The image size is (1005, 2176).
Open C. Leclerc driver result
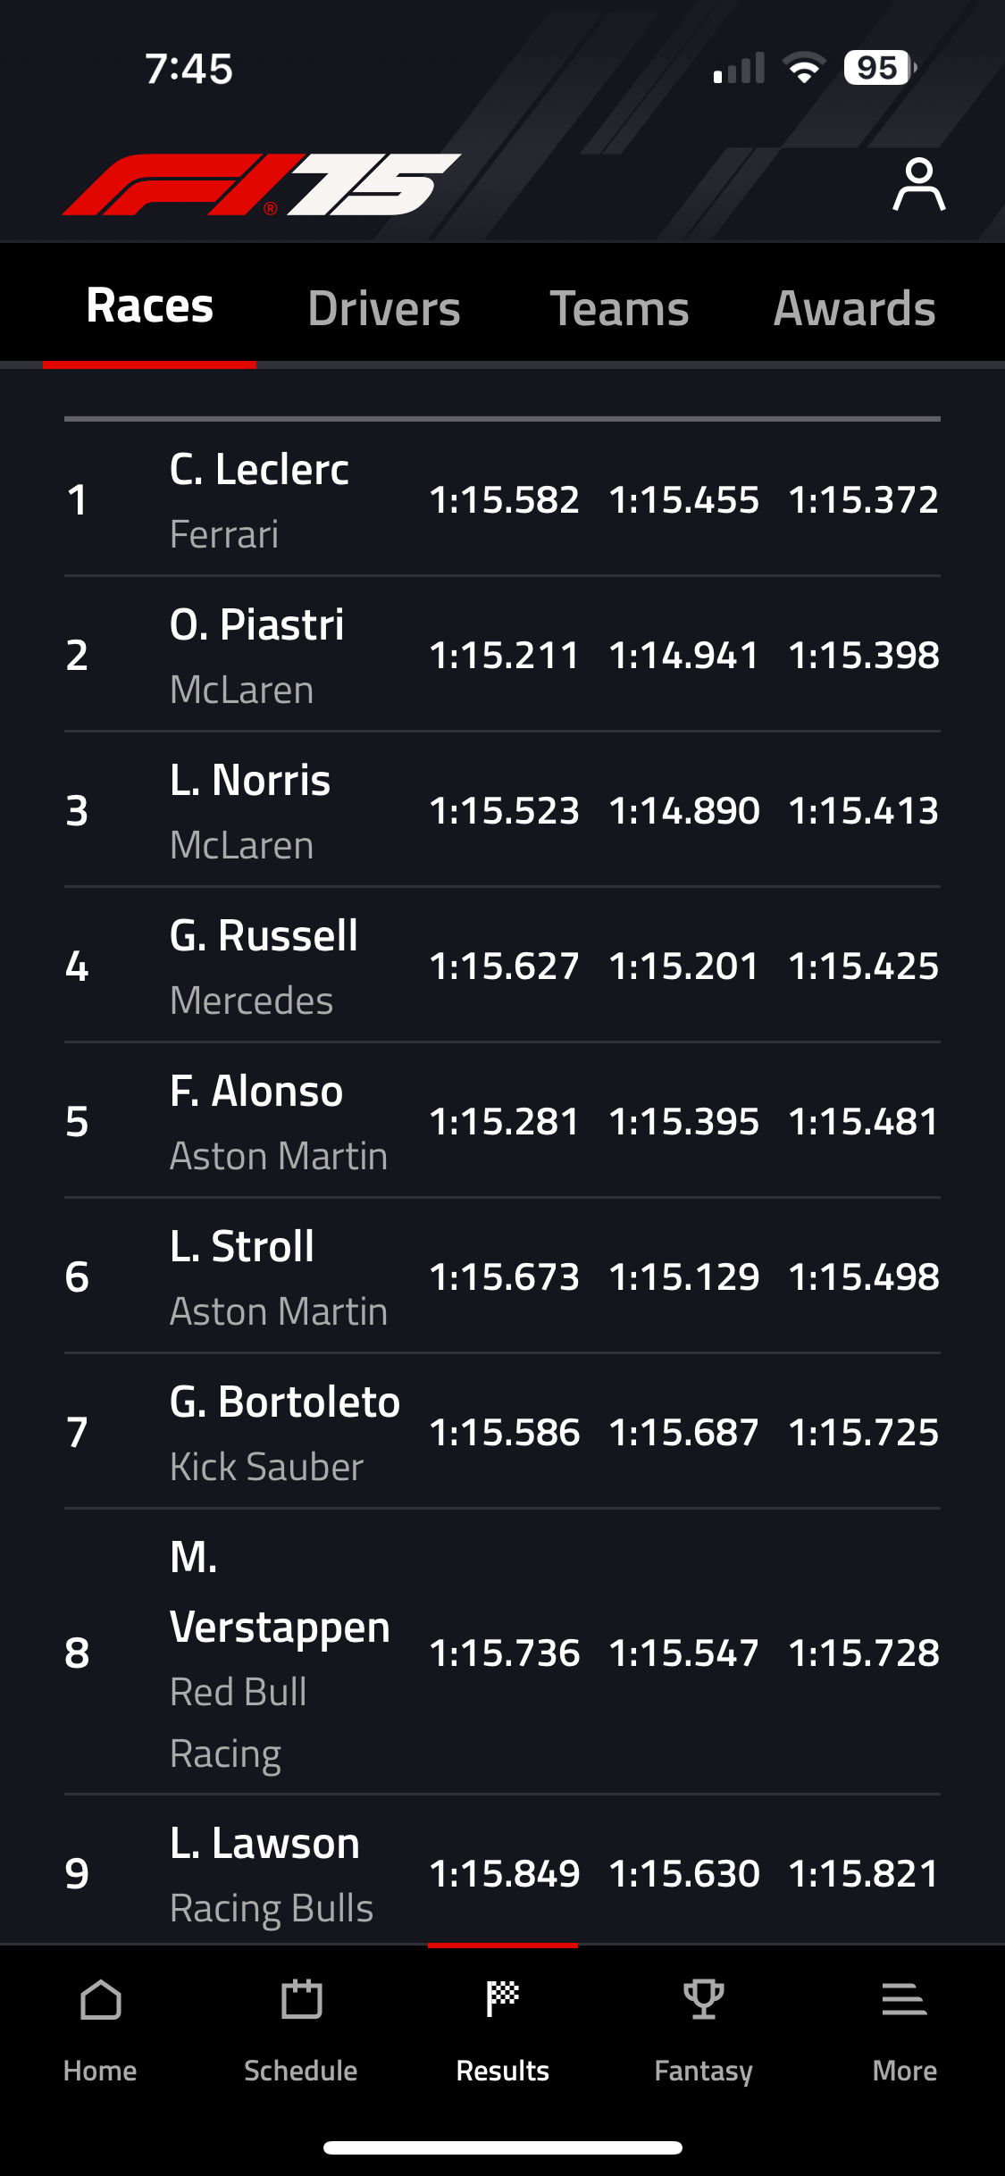coord(259,471)
